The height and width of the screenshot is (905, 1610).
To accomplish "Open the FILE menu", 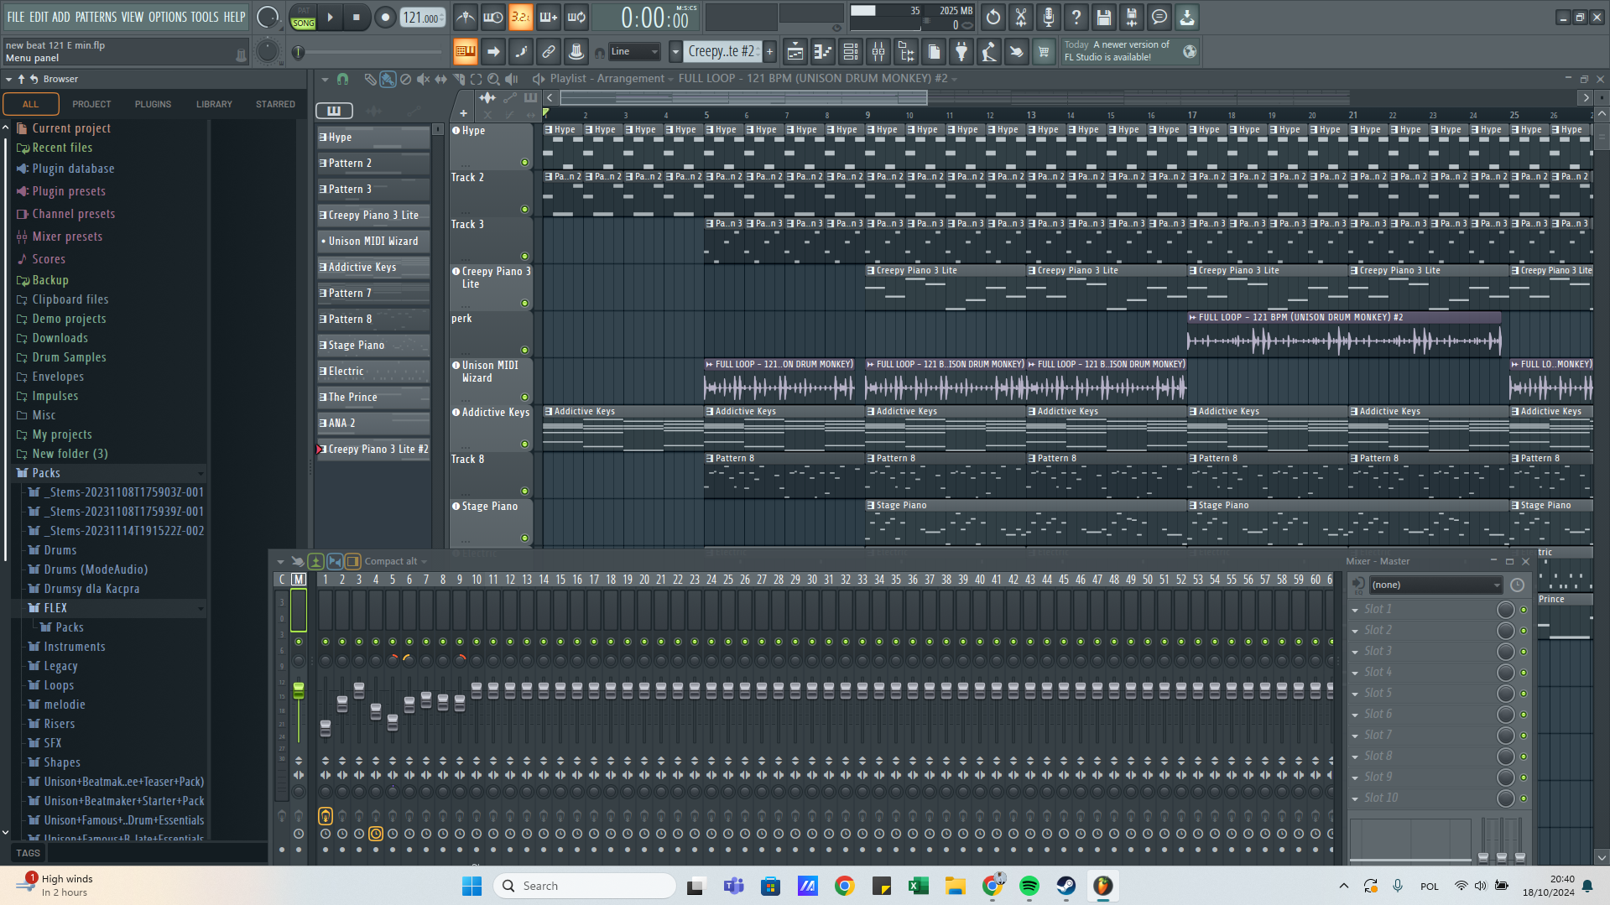I will (x=16, y=17).
